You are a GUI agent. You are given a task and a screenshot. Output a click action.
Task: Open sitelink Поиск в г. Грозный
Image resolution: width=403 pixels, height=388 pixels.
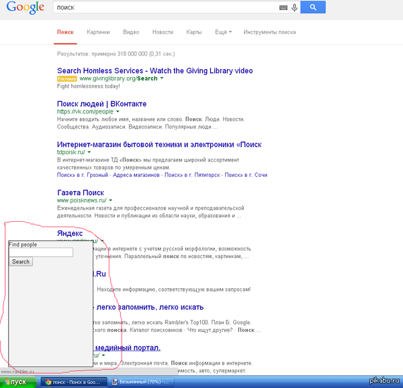tap(83, 175)
